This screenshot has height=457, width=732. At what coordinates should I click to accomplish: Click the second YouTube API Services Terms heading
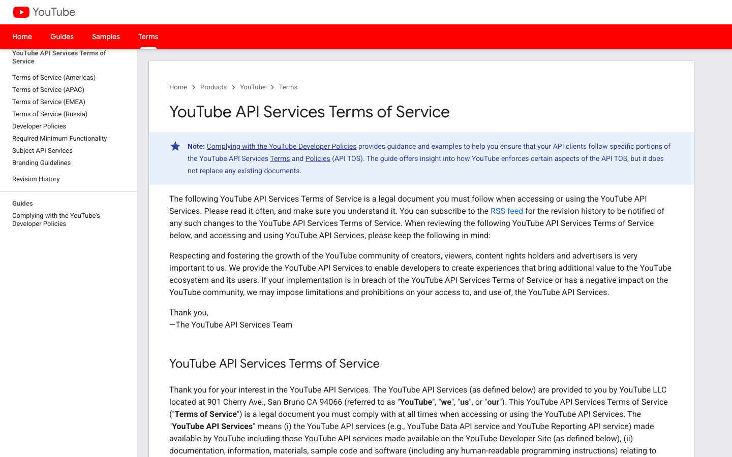(x=274, y=364)
